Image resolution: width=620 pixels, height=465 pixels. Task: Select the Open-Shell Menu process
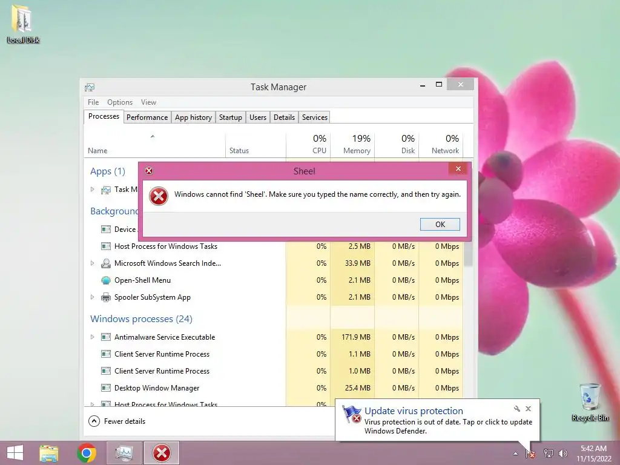274,280
